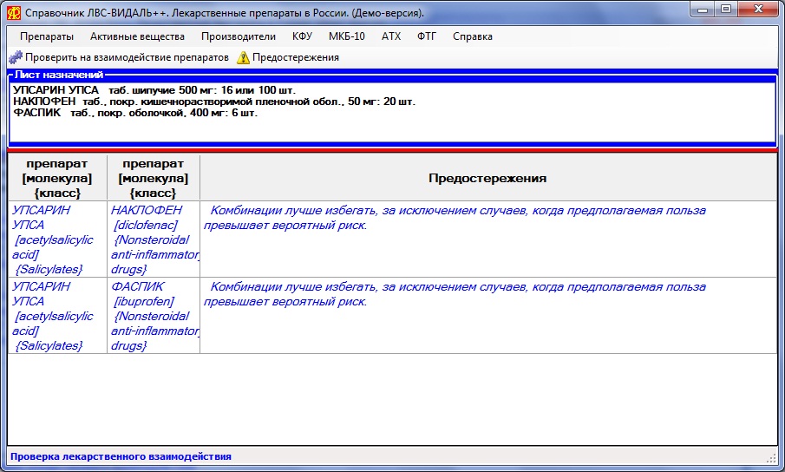This screenshot has width=785, height=472.
Task: Click the second column header препарат
Action: [x=154, y=178]
